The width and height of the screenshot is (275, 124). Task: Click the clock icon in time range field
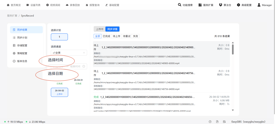[x=84, y=66]
